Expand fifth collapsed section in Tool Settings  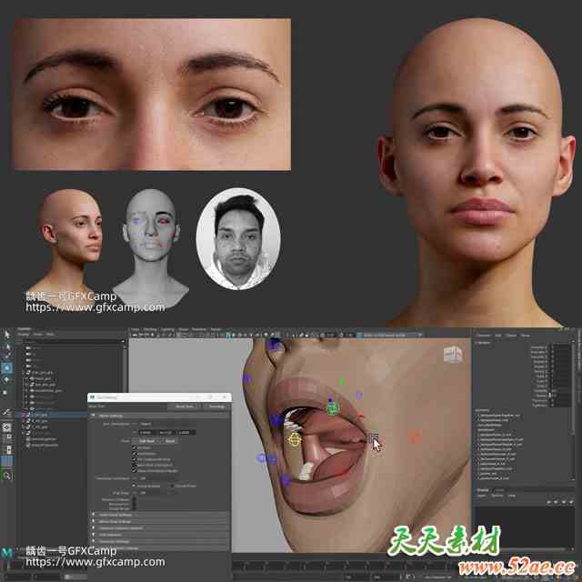(x=93, y=542)
